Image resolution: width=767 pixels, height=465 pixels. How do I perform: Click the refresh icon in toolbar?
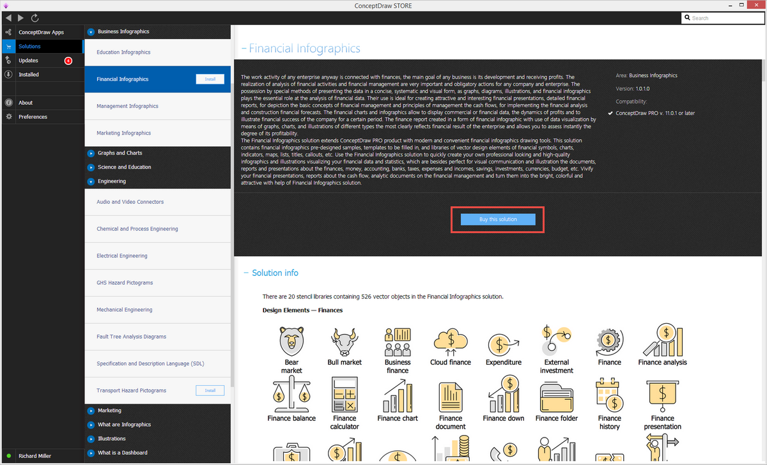(x=35, y=18)
